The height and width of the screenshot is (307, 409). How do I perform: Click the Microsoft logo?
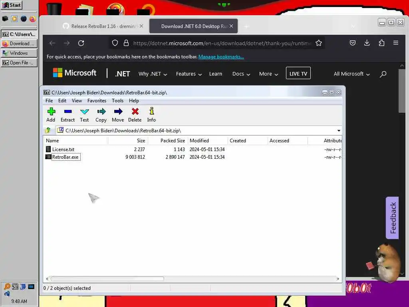coord(75,73)
